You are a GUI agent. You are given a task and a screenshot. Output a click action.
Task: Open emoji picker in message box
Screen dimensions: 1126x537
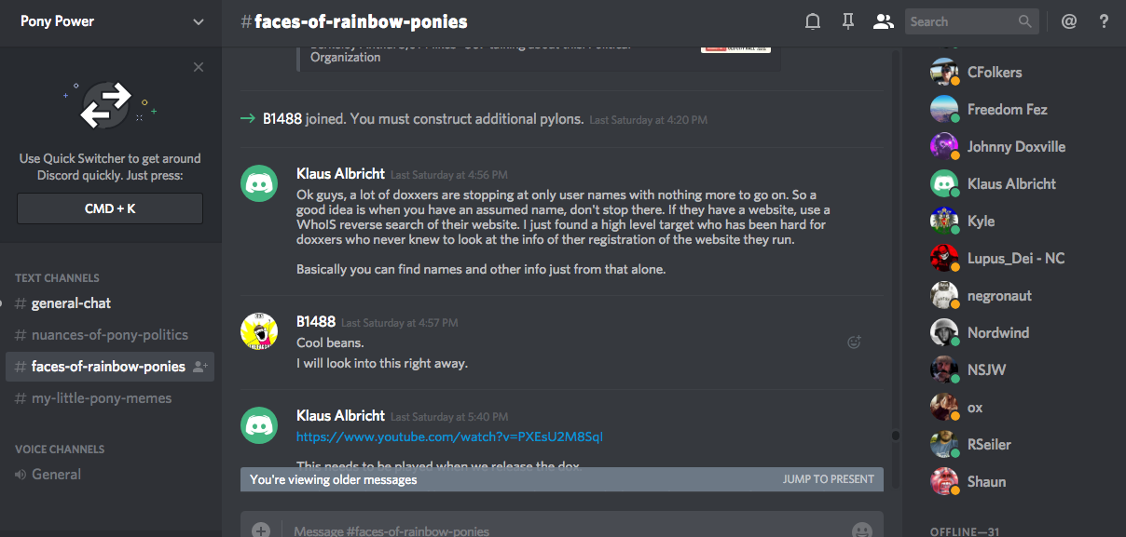click(862, 530)
